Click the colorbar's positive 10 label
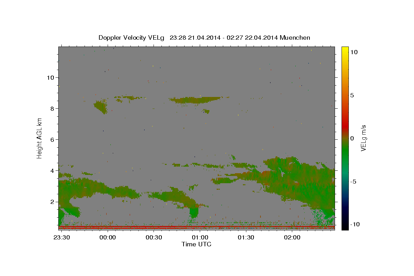 (354, 52)
